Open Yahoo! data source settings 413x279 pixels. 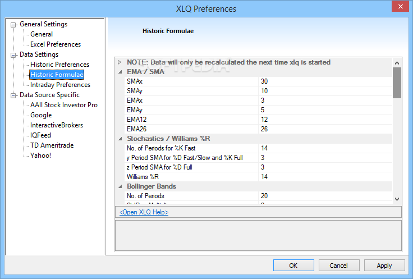(40, 155)
